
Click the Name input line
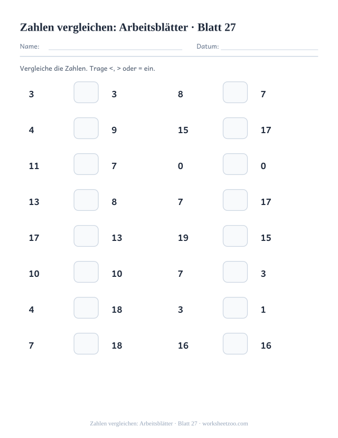[x=115, y=50]
